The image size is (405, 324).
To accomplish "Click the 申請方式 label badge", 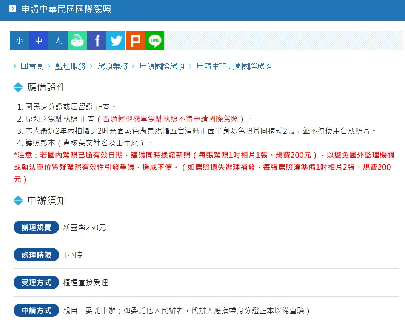I will (x=36, y=310).
